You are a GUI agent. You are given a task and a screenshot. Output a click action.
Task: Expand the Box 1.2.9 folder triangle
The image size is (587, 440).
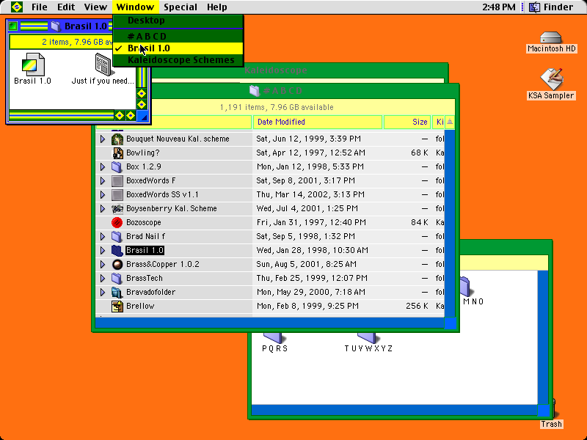click(x=103, y=166)
